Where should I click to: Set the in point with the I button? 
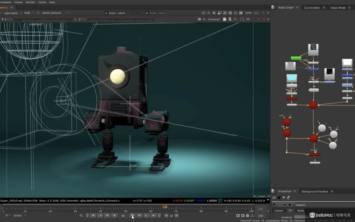[87, 216]
